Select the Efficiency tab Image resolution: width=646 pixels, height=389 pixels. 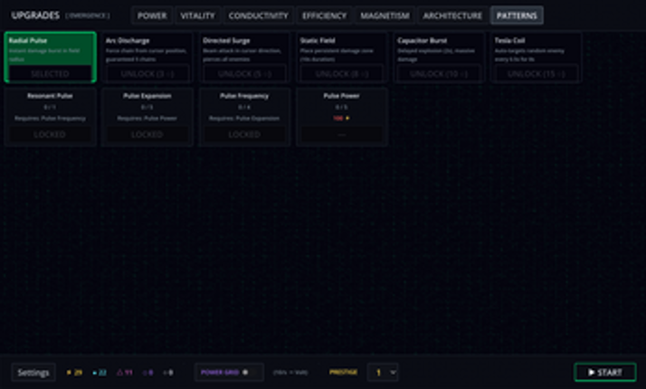pos(324,15)
